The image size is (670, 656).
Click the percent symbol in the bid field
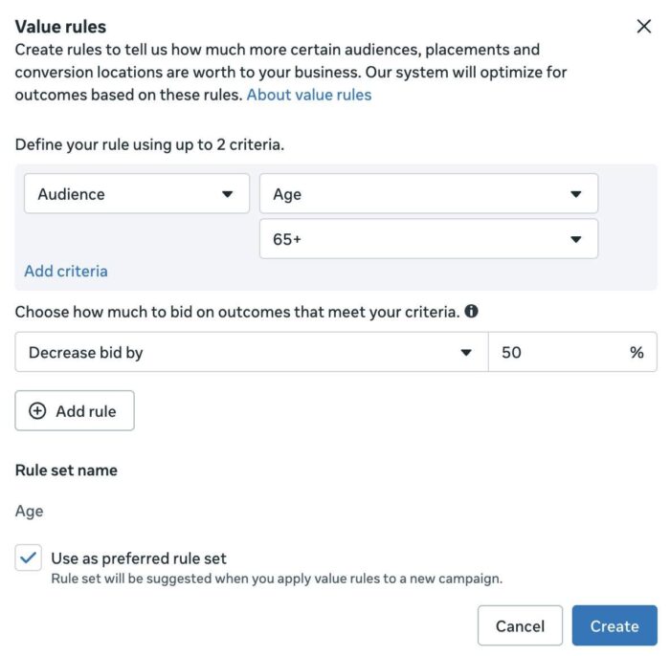(x=636, y=353)
